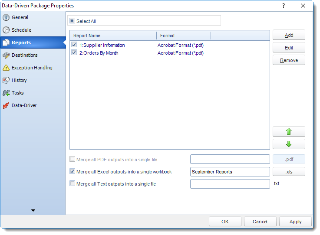Click the Exception Handling warning triangle icon

(x=6, y=68)
